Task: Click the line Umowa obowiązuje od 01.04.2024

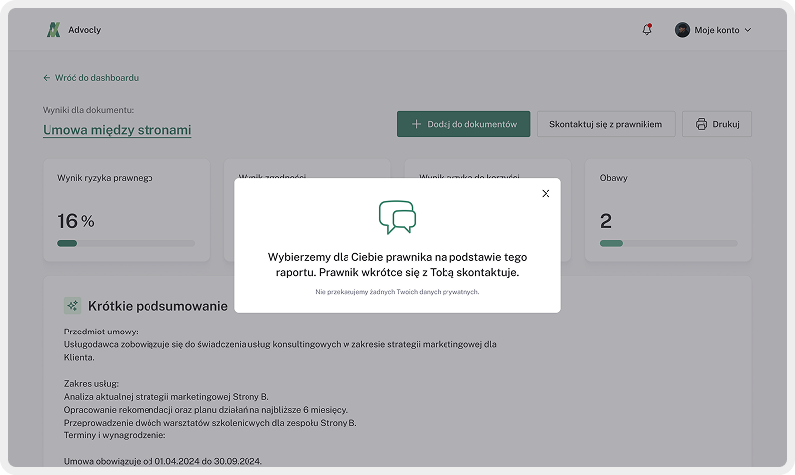Action: coord(163,461)
